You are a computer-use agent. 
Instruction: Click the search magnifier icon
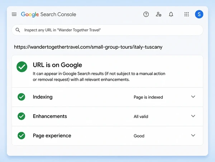pos(18,30)
